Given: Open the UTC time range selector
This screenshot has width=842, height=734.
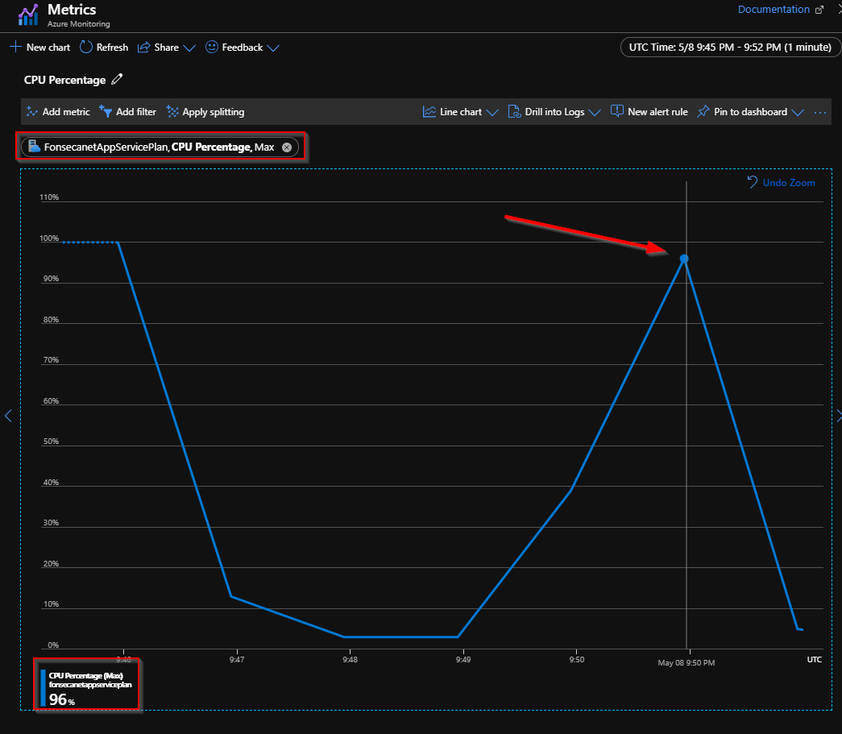Looking at the screenshot, I should click(729, 47).
